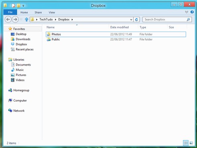Click the Libraries folder icon
197x148 pixels.
pos(10,60)
